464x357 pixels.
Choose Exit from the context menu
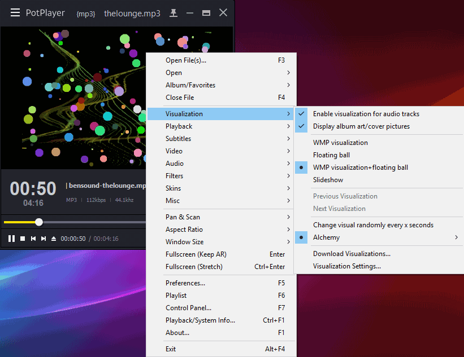[x=220, y=349]
